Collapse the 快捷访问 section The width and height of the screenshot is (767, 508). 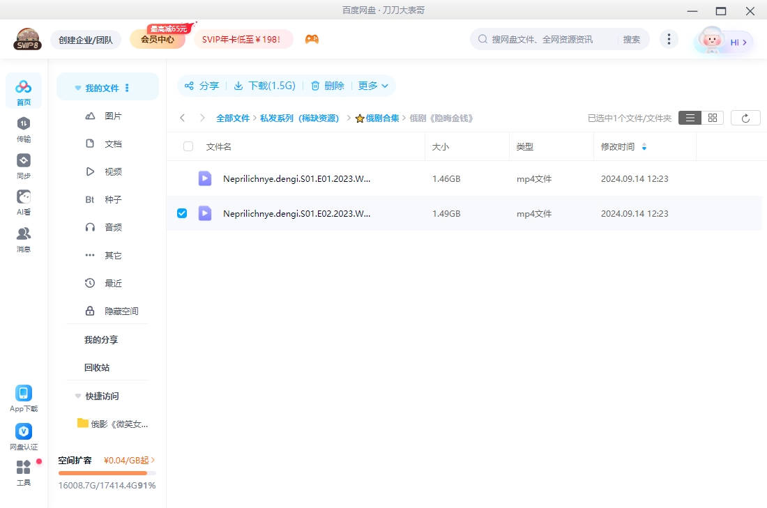click(x=78, y=396)
